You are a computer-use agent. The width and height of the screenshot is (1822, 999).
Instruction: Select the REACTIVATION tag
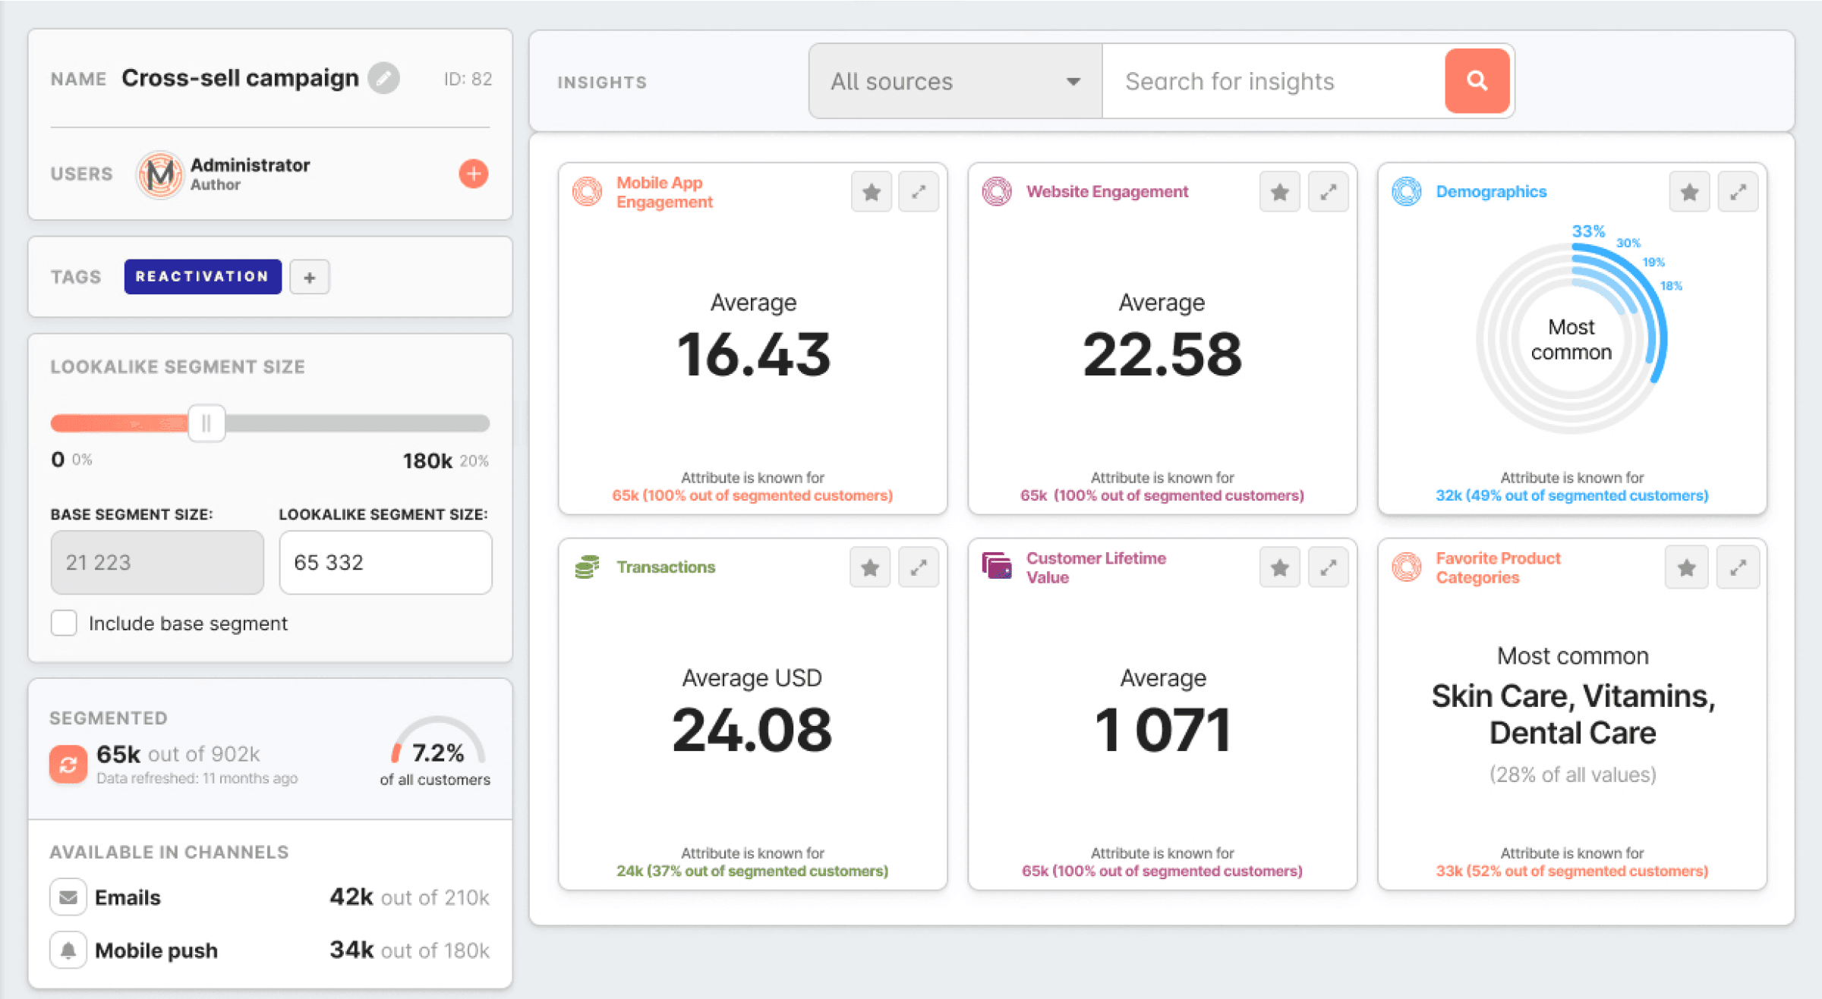point(203,276)
